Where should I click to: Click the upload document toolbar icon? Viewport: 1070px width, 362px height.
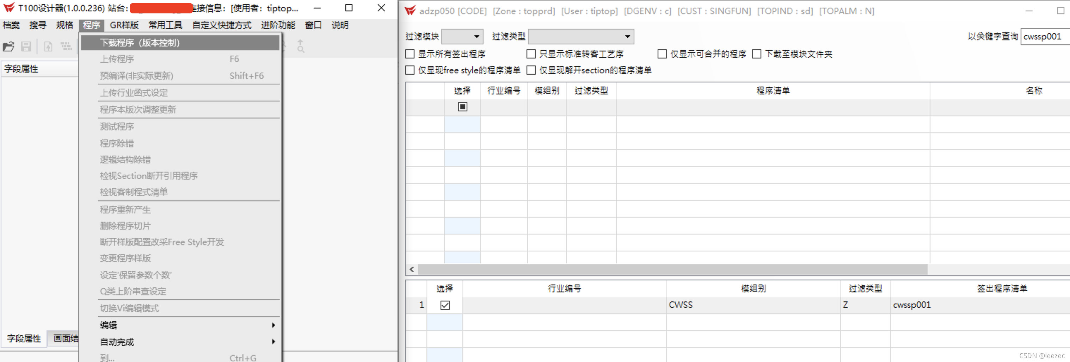tap(48, 46)
